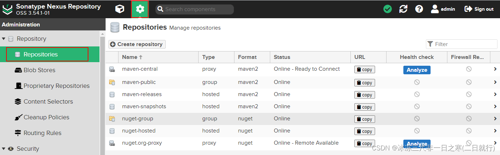Image resolution: width=500 pixels, height=155 pixels.
Task: Open maven-snapshots row chevron
Action: point(495,106)
